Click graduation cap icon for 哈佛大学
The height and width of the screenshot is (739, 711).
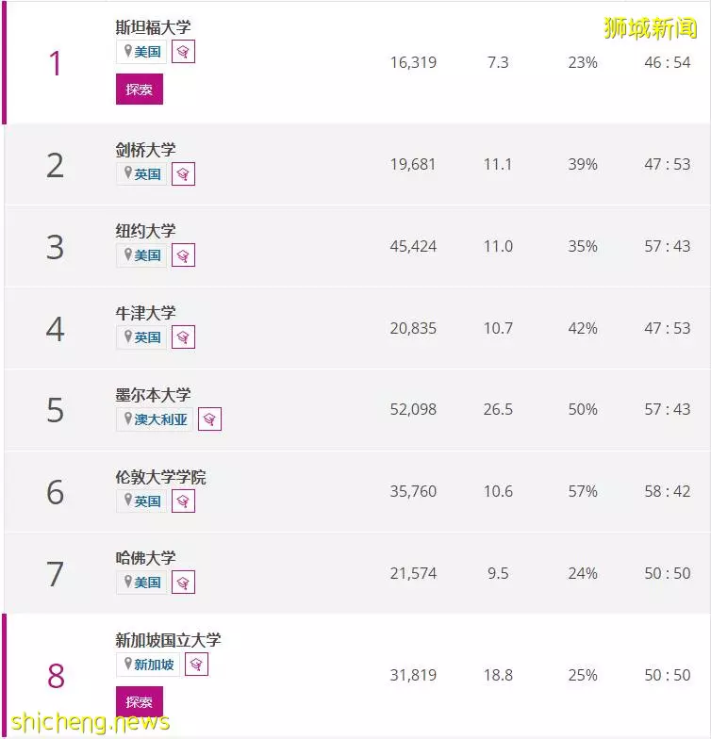coord(183,583)
